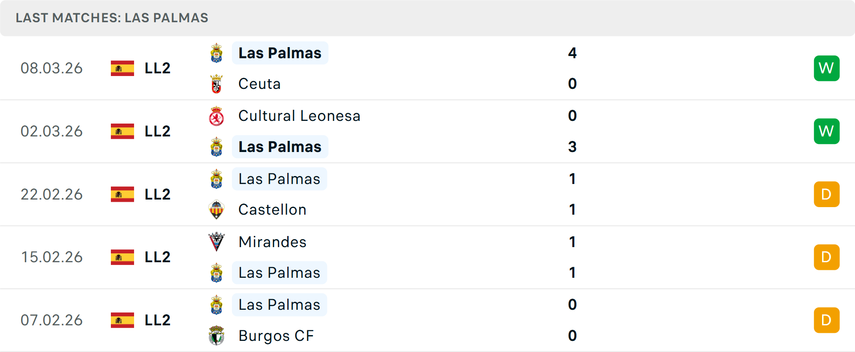Select the LL2 label beside 15.02.26
Viewport: 855px width, 352px height.
[x=157, y=257]
